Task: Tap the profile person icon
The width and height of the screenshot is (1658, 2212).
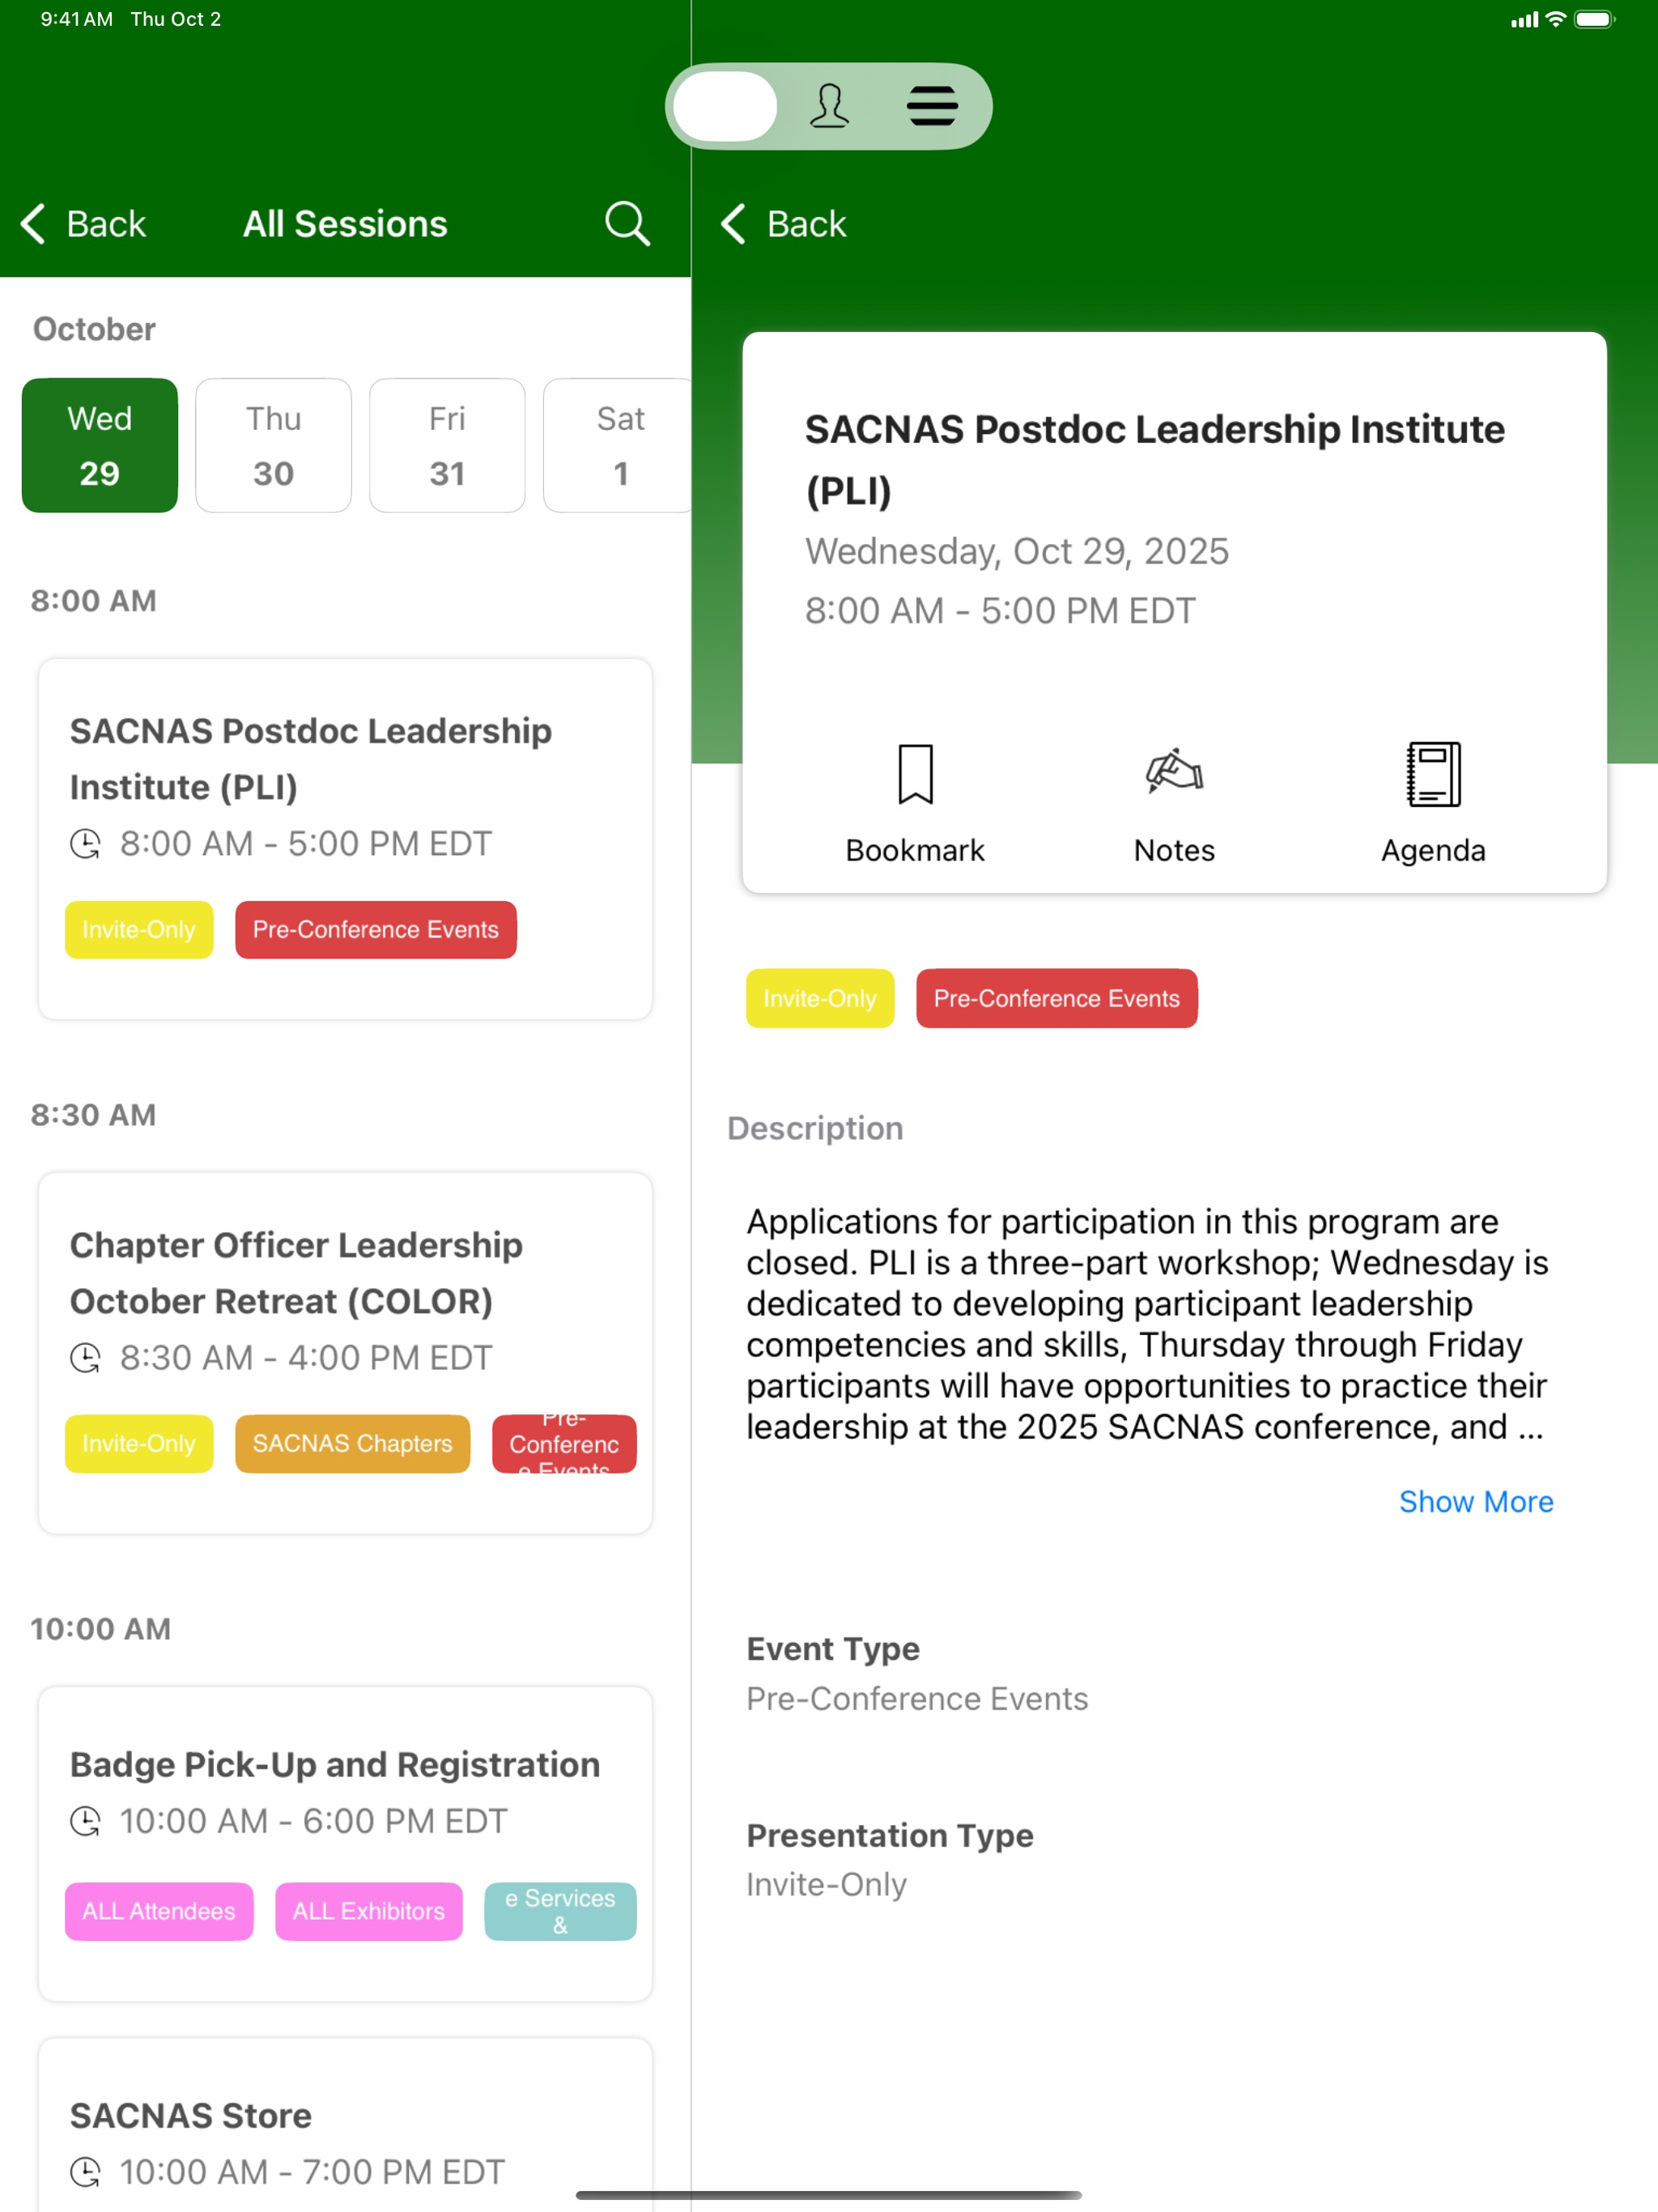Action: [829, 106]
